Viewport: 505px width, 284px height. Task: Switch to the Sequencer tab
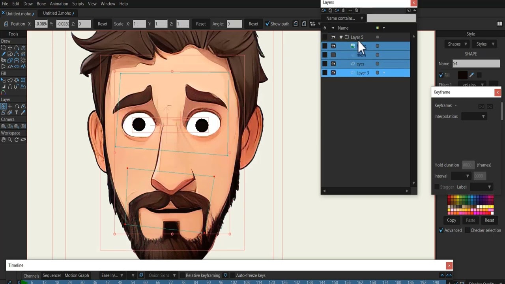tap(52, 275)
